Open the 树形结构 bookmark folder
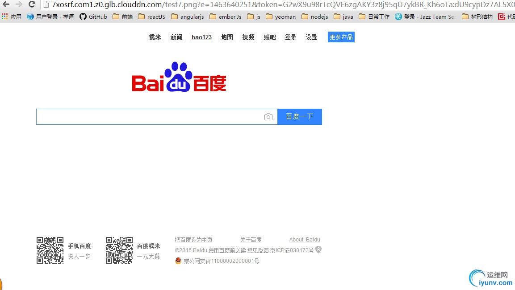 477,17
